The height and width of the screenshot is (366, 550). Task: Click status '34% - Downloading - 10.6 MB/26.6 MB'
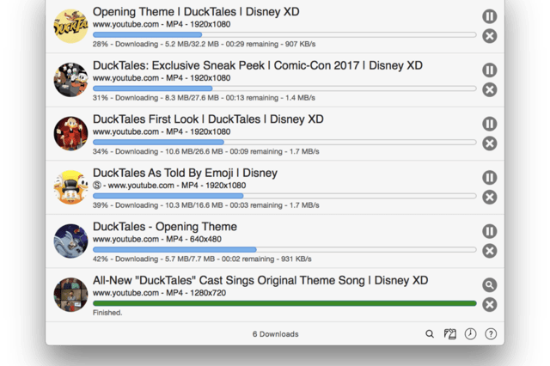click(206, 151)
